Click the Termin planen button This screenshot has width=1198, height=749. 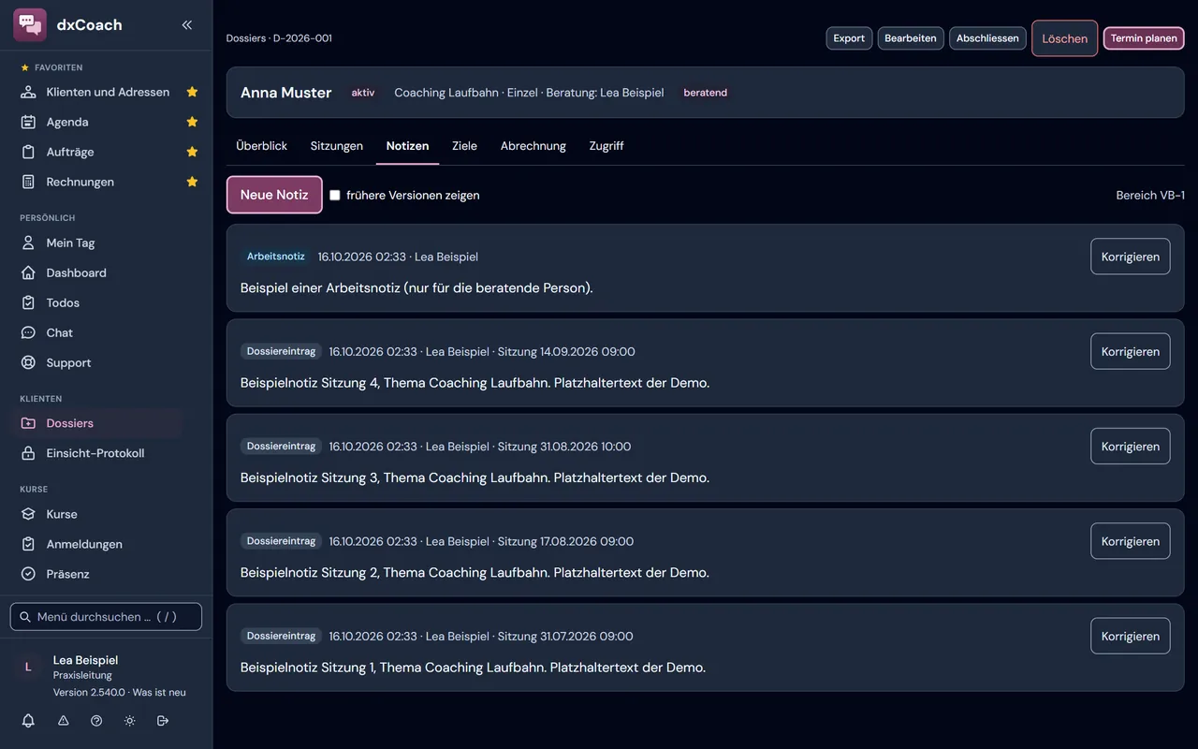1144,38
